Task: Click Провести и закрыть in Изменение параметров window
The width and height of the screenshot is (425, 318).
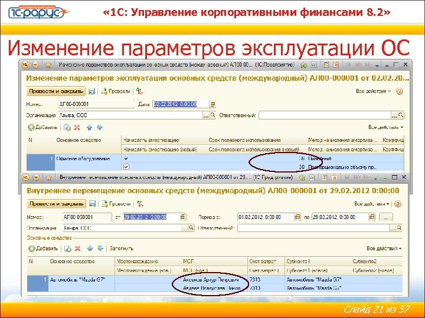Action: pos(56,91)
